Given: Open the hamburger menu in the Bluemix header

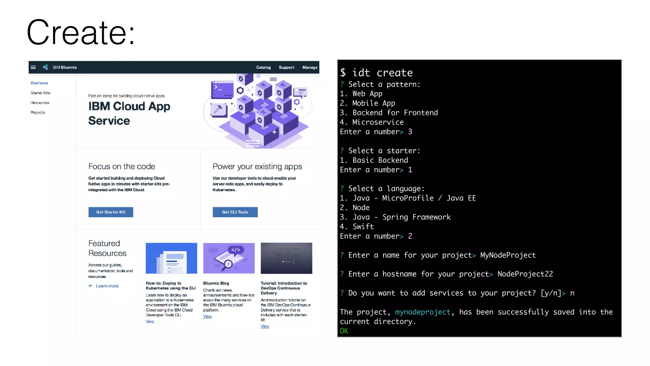Looking at the screenshot, I should pyautogui.click(x=33, y=67).
